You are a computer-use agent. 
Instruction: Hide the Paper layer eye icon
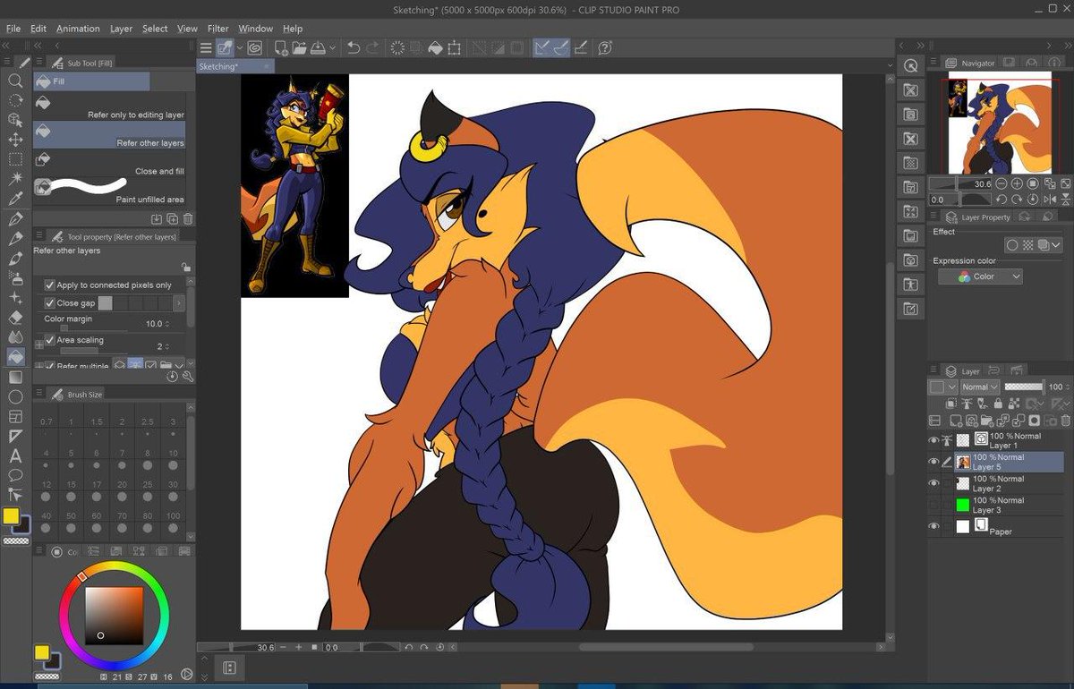(x=934, y=526)
